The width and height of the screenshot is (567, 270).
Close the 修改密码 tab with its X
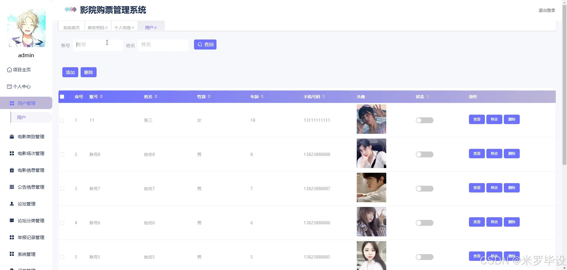(x=106, y=28)
